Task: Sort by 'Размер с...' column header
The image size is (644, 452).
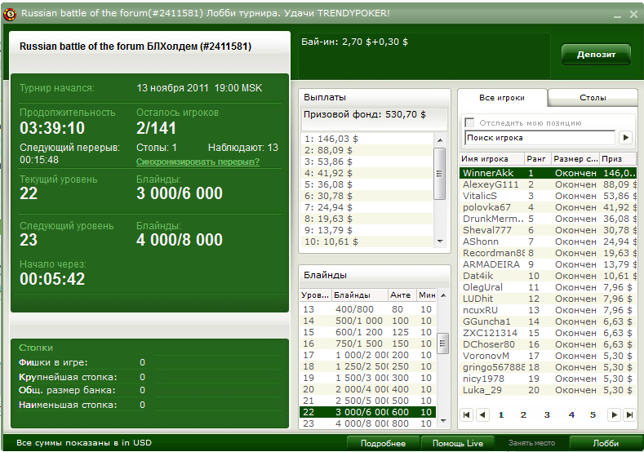Action: pyautogui.click(x=575, y=159)
